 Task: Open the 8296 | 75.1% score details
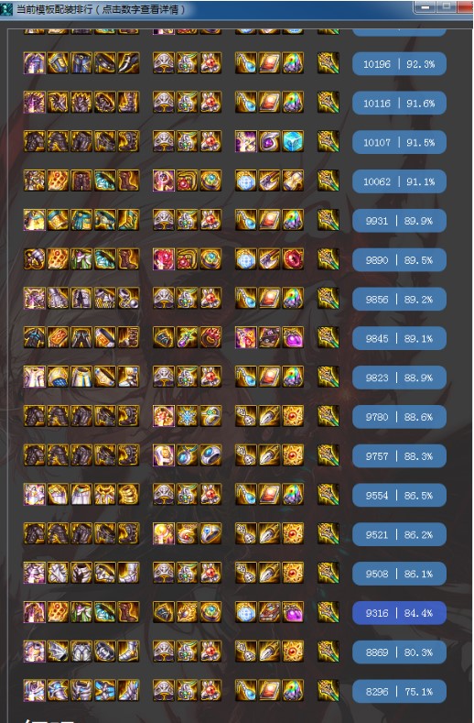click(x=399, y=691)
